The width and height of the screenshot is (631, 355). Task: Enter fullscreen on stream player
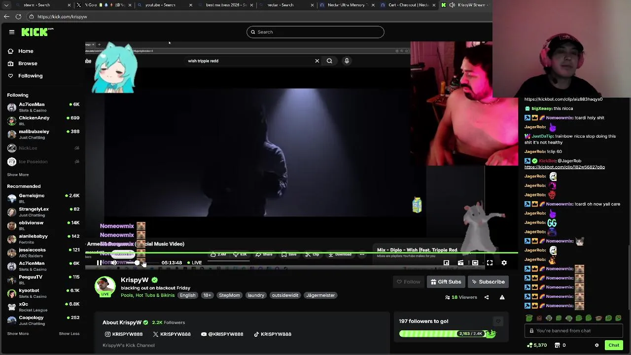tap(490, 263)
